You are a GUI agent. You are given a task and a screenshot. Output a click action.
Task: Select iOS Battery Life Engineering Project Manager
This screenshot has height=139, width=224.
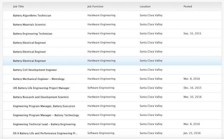click(x=41, y=88)
